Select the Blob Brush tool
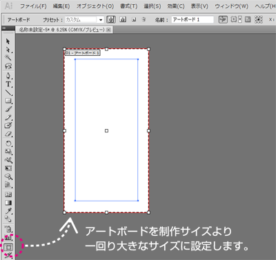 pyautogui.click(x=8, y=126)
